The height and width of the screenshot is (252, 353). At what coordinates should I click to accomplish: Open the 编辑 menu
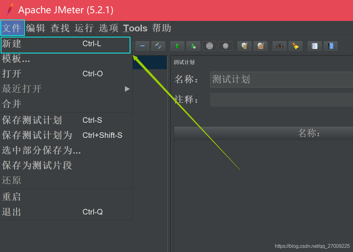(36, 28)
